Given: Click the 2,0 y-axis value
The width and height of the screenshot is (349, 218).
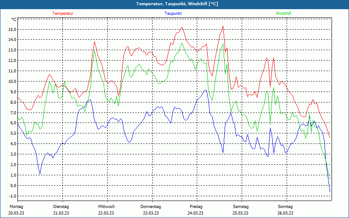Looking at the screenshot, I should click(x=13, y=165).
